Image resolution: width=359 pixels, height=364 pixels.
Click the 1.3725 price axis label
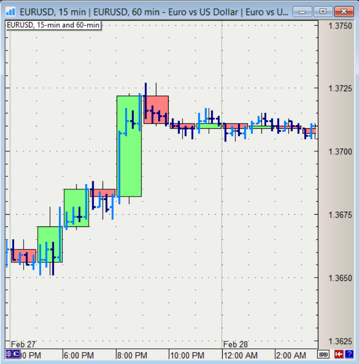[x=340, y=89]
